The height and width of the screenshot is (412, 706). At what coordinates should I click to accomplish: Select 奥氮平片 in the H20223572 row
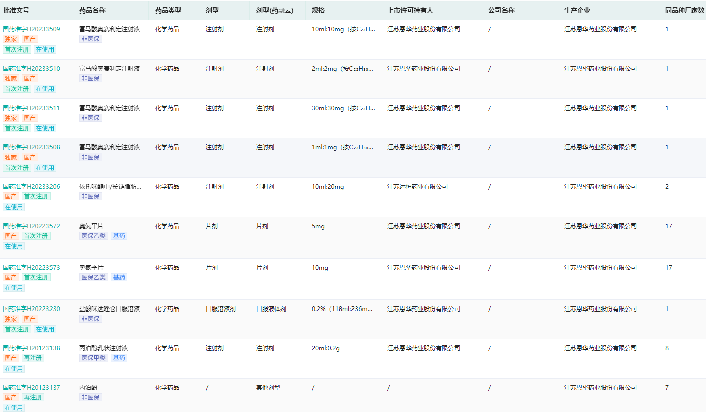91,226
